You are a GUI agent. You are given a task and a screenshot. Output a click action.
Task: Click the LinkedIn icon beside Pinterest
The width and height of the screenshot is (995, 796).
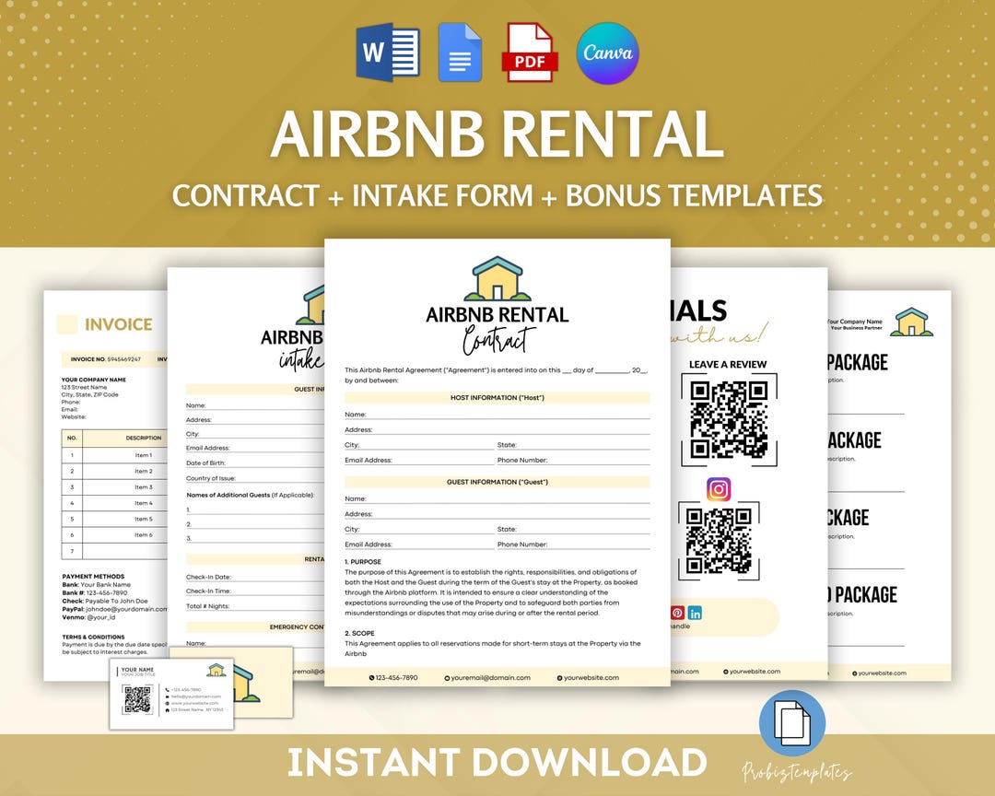695,613
